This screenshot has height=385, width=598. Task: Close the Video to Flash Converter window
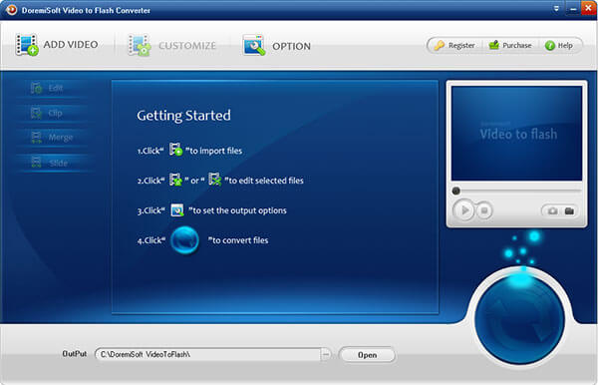[589, 8]
